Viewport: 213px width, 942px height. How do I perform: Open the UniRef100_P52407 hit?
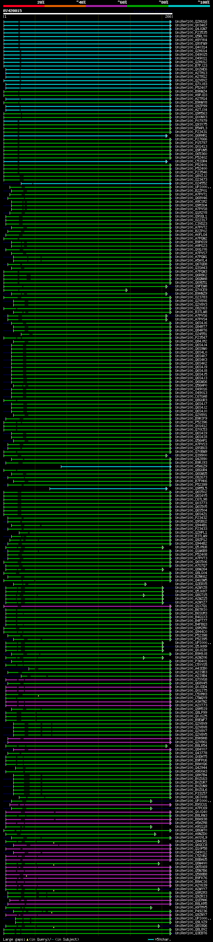pyautogui.click(x=191, y=88)
